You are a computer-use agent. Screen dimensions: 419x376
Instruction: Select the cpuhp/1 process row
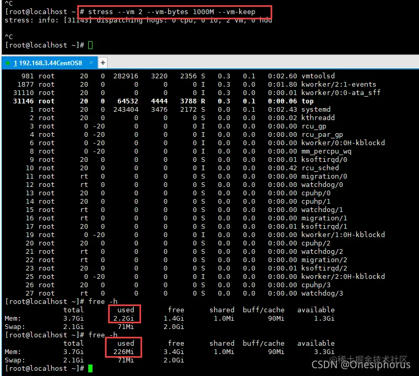[x=178, y=202]
